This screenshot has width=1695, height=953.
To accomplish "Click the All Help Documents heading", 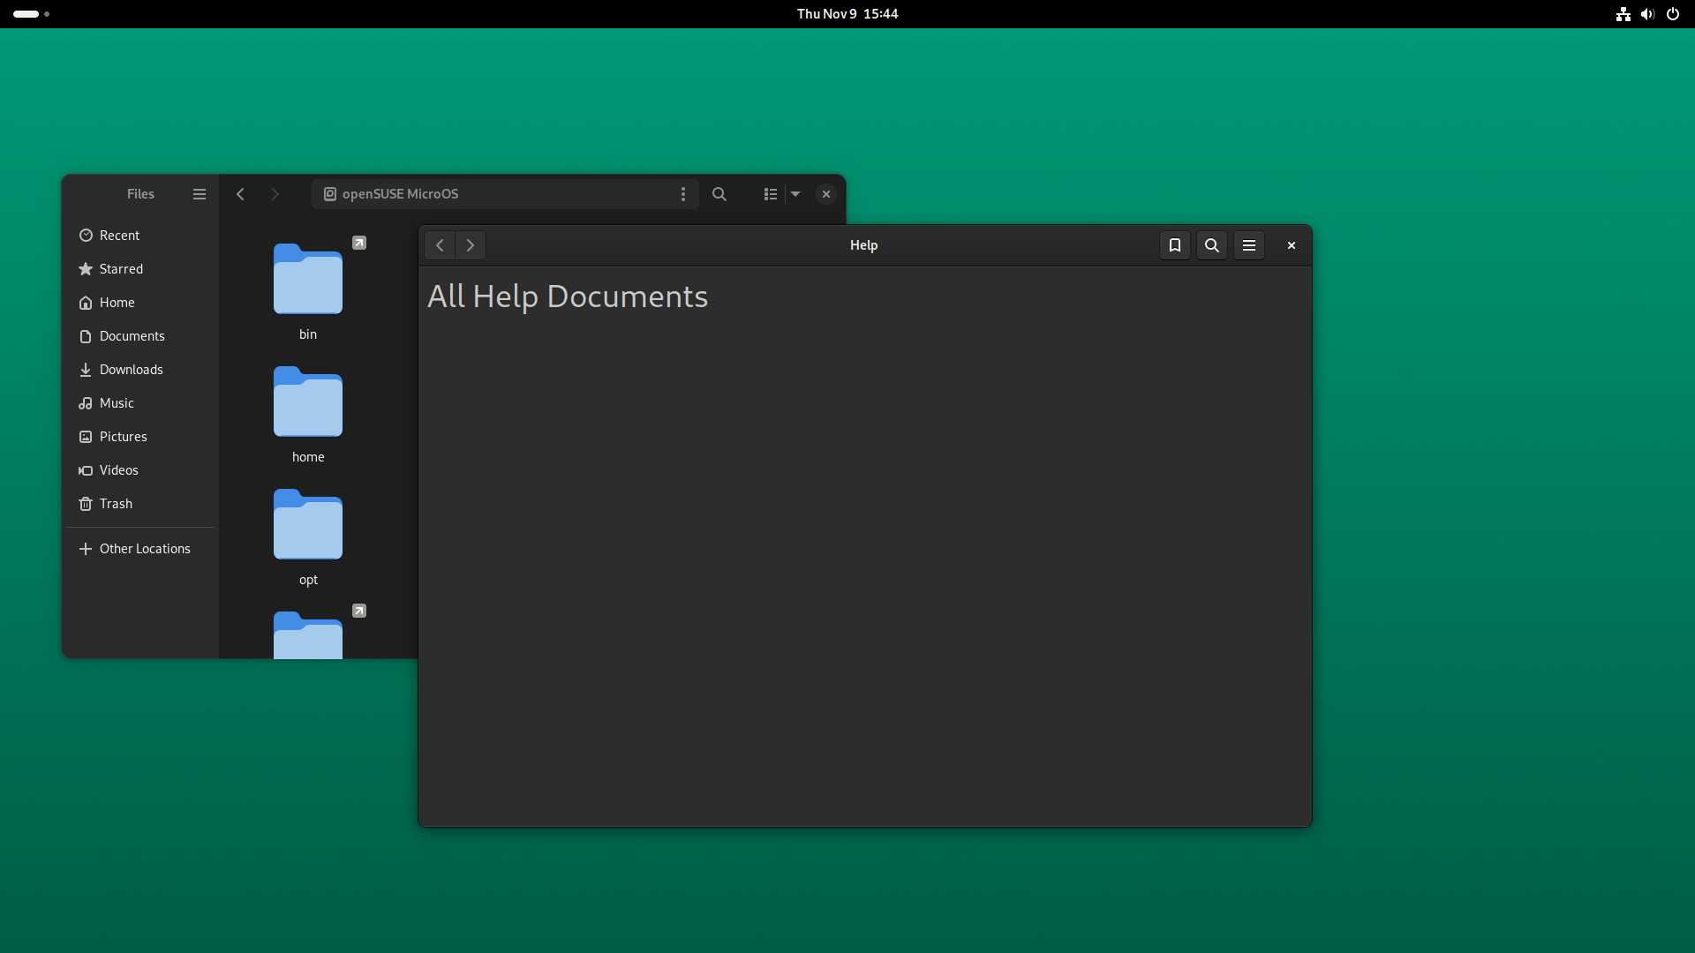I will (x=568, y=296).
